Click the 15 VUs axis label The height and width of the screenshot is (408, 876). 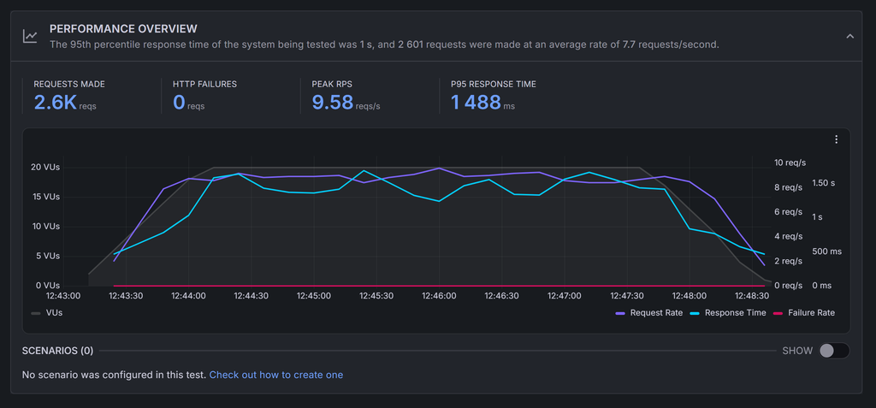45,197
